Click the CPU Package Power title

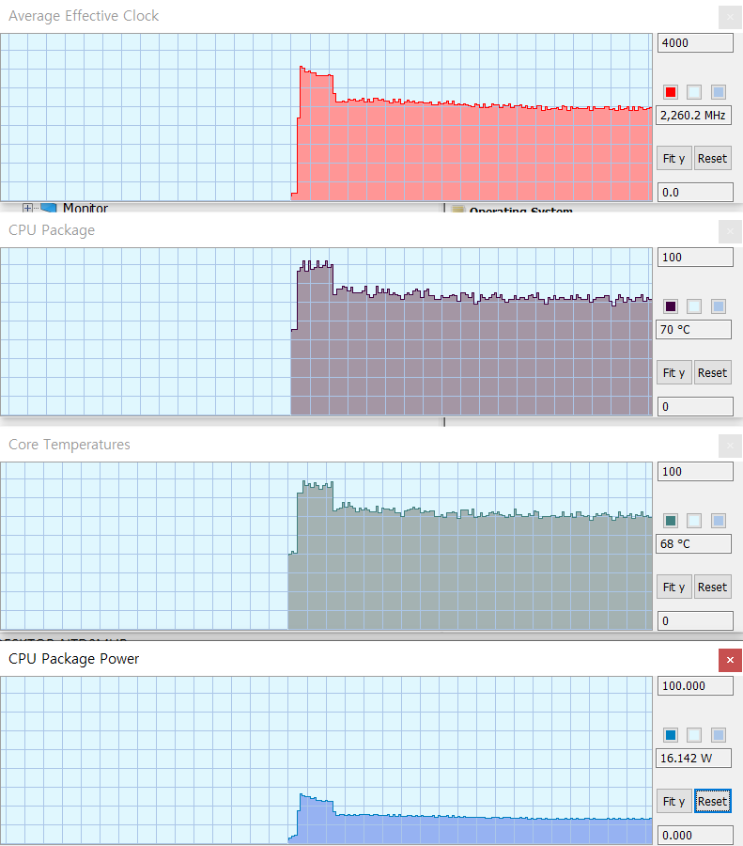tap(74, 659)
